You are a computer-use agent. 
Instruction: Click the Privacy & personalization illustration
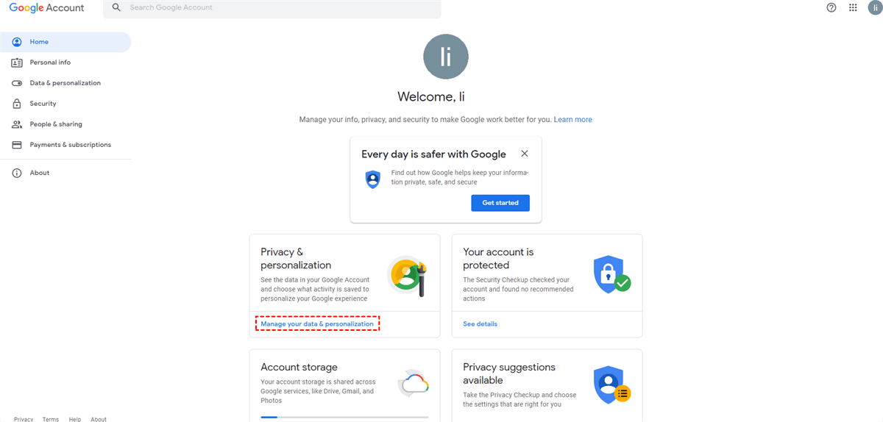407,276
